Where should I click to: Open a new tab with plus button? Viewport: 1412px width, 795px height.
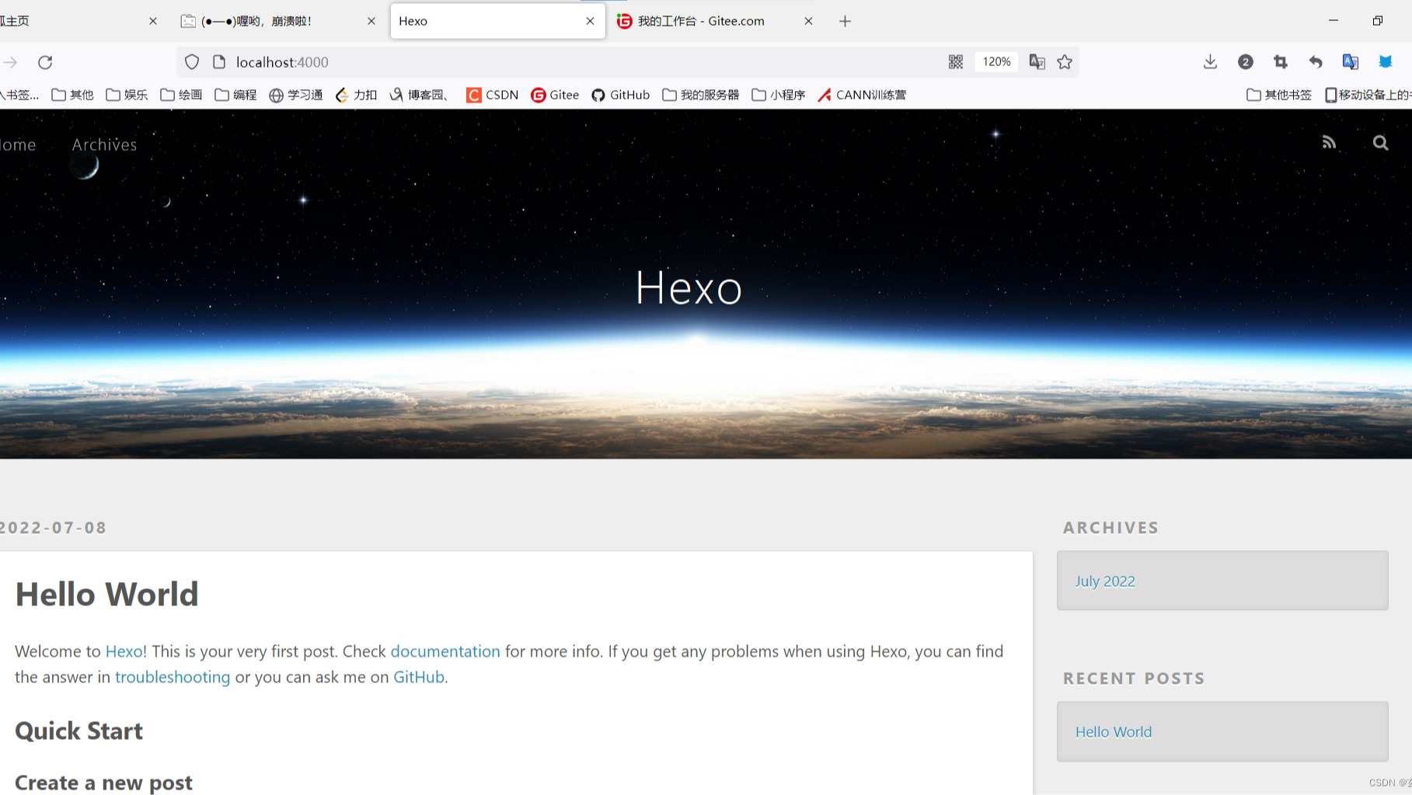point(845,21)
